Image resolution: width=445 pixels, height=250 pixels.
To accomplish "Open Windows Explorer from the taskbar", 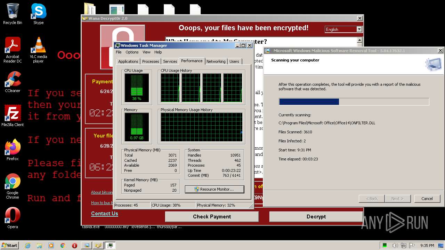I will [x=39, y=245].
